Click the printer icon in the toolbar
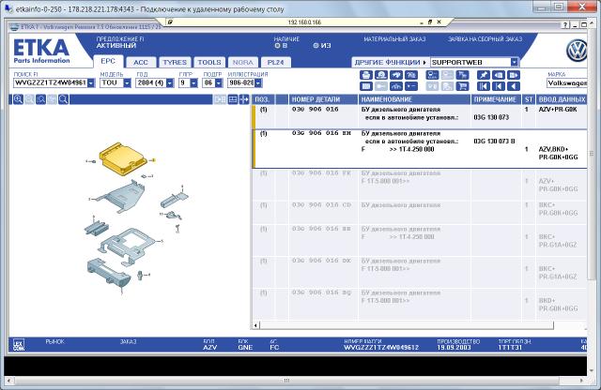This screenshot has height=390, width=601. tap(366, 75)
